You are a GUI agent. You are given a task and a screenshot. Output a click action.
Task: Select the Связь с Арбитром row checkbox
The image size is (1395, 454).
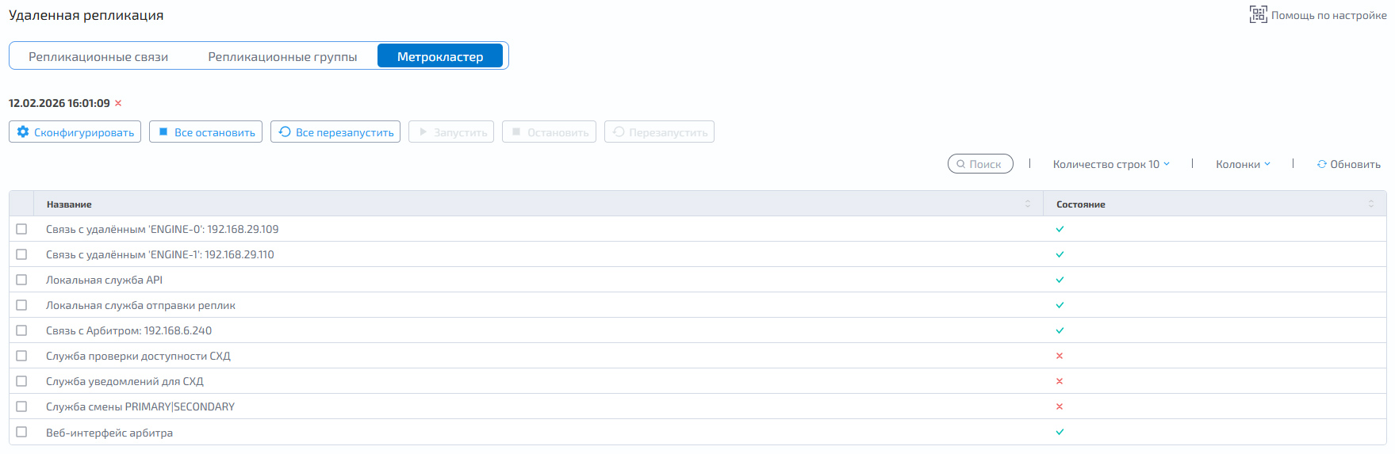coord(21,330)
